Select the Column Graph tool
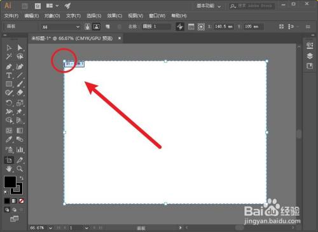The width and height of the screenshot is (318, 232). click(20, 149)
